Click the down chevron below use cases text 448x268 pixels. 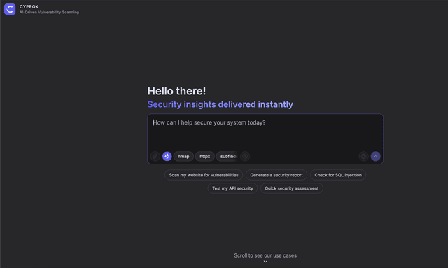[265, 262]
